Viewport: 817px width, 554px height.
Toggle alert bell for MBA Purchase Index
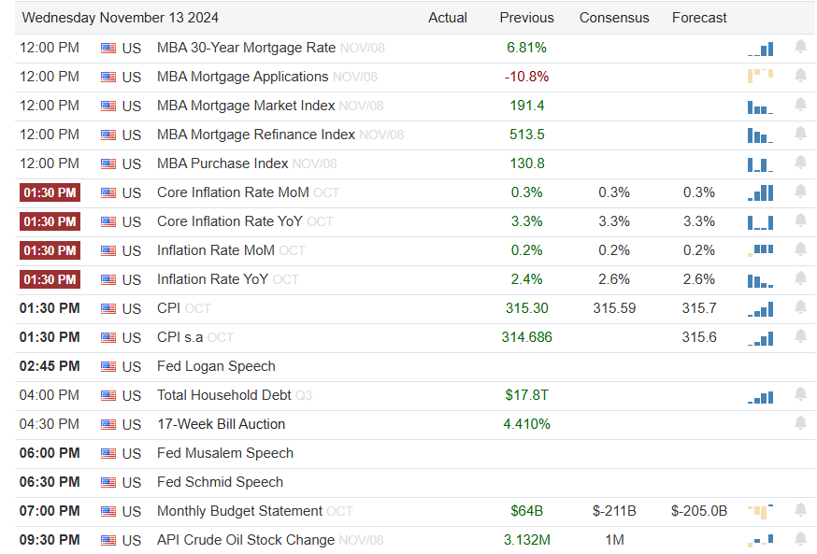(800, 163)
